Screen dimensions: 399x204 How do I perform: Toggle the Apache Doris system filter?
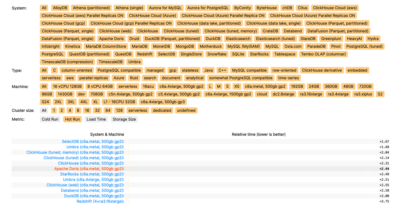click(x=111, y=39)
